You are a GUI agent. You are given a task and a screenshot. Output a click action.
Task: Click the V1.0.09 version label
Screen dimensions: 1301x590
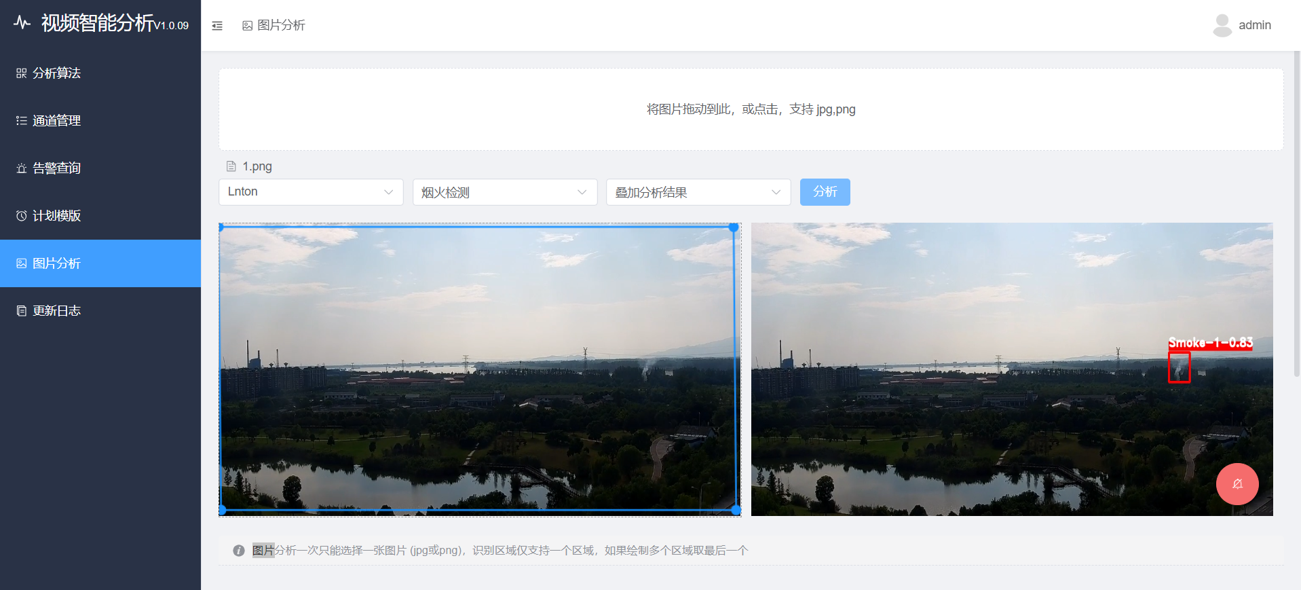pos(171,26)
